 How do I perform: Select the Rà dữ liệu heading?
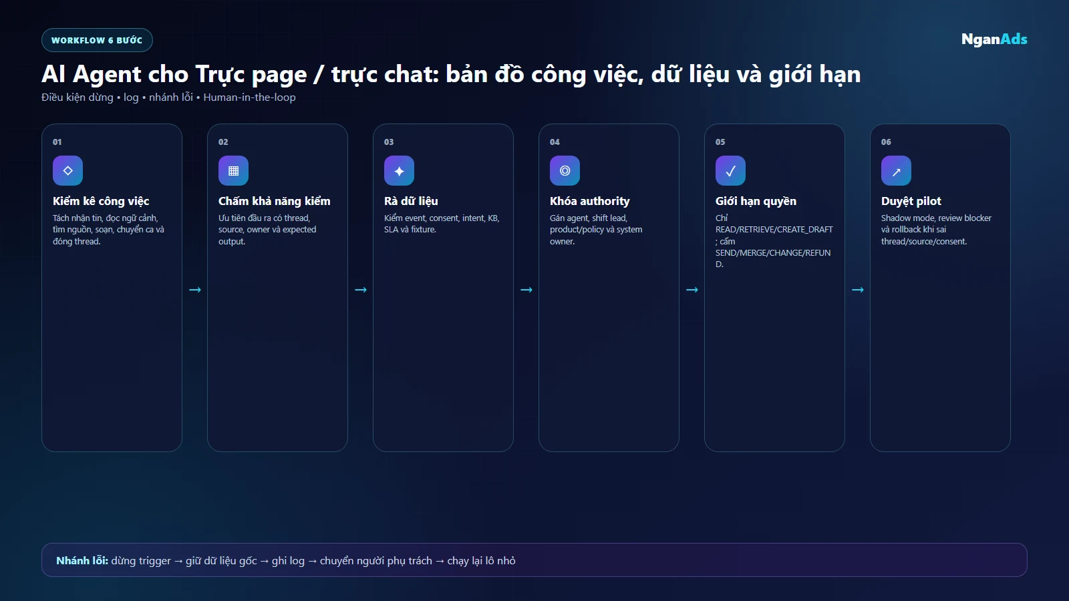point(411,201)
